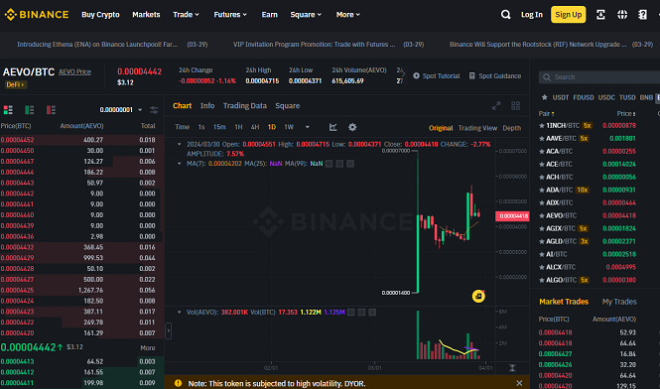Open the price precision 0.00000001 dropdown

121,110
